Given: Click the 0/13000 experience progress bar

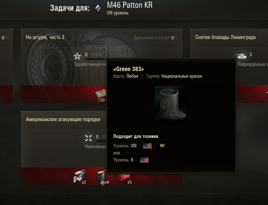Looking at the screenshot, I should [x=95, y=59].
